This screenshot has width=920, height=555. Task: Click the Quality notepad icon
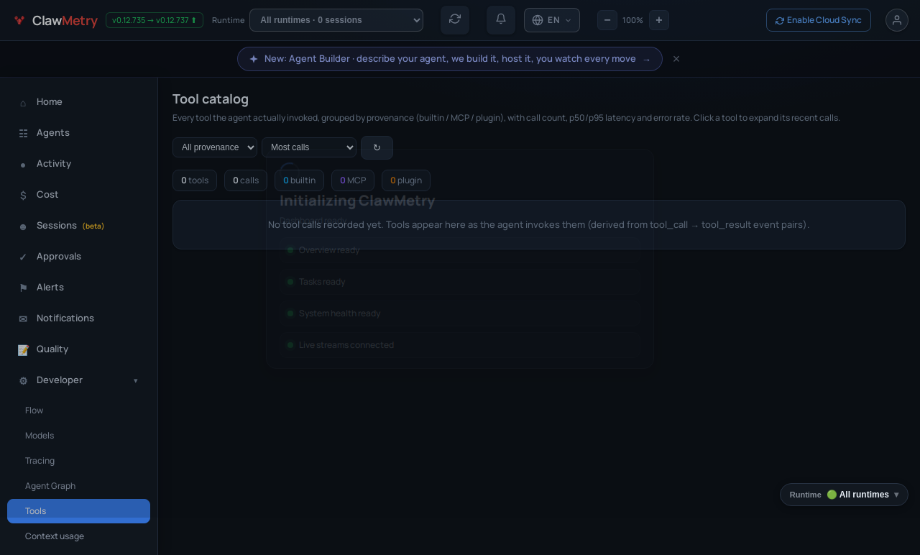pyautogui.click(x=23, y=350)
